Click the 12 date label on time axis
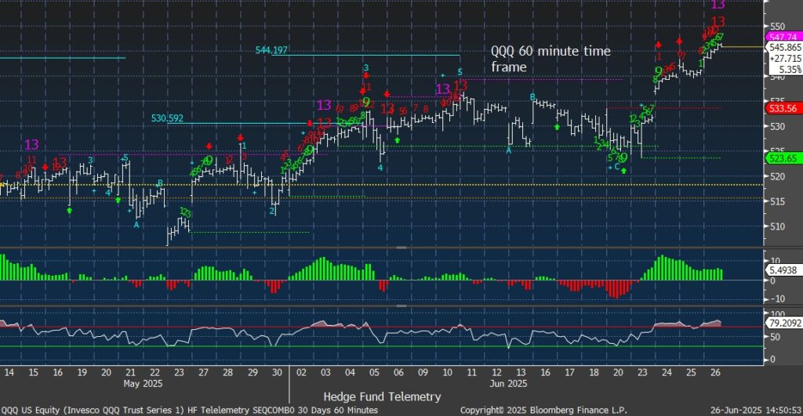This screenshot has width=803, height=416. pyautogui.click(x=496, y=372)
